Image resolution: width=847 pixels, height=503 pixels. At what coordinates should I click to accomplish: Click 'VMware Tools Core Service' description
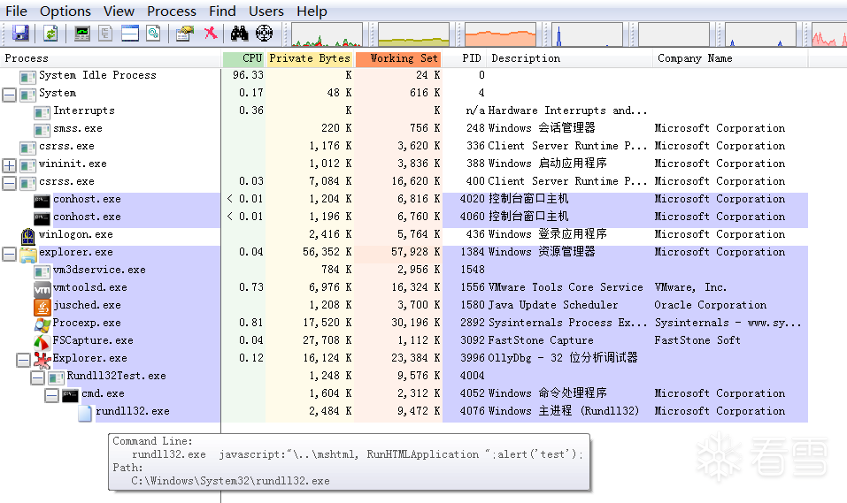tap(566, 287)
